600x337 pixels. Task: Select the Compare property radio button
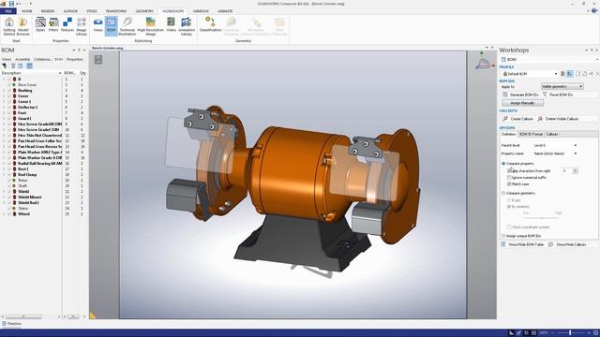[x=503, y=164]
